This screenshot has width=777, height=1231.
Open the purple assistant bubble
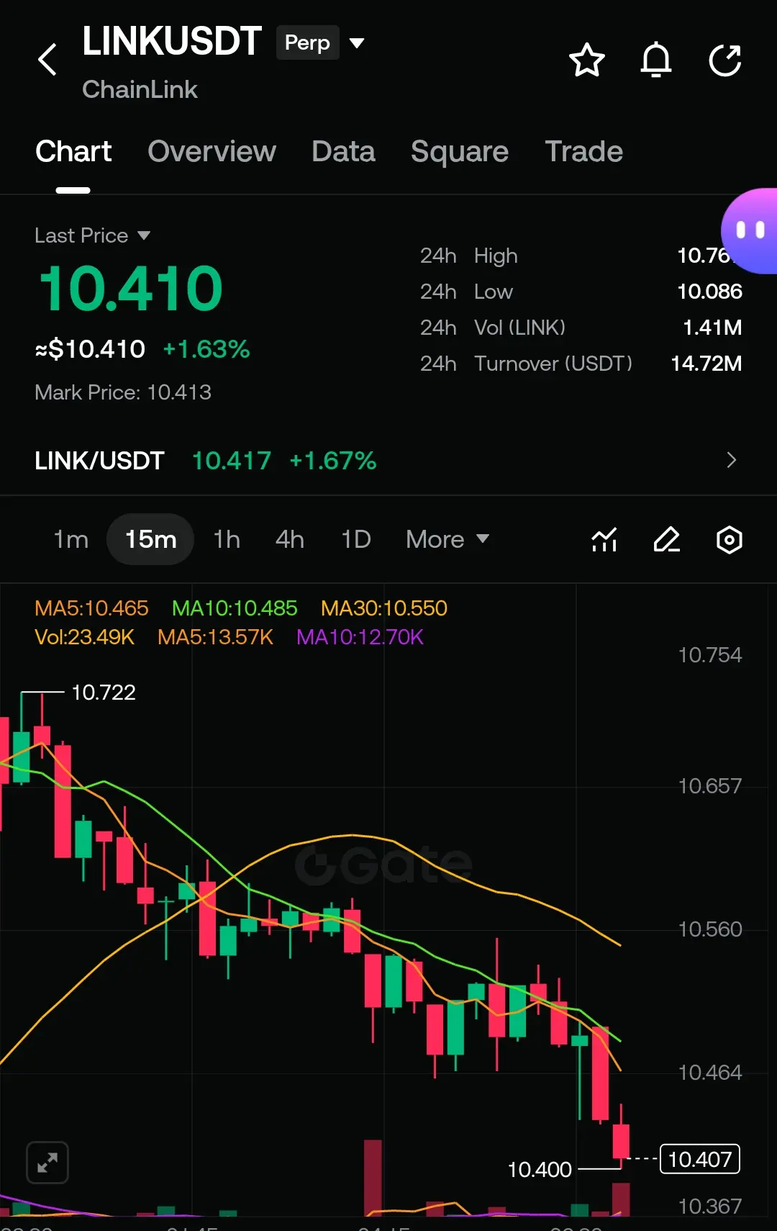coord(750,231)
